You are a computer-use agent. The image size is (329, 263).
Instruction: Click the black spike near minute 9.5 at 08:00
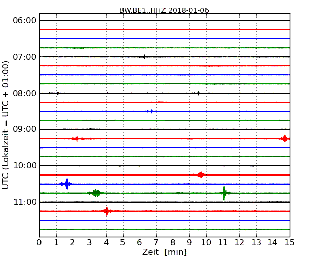click(x=199, y=93)
